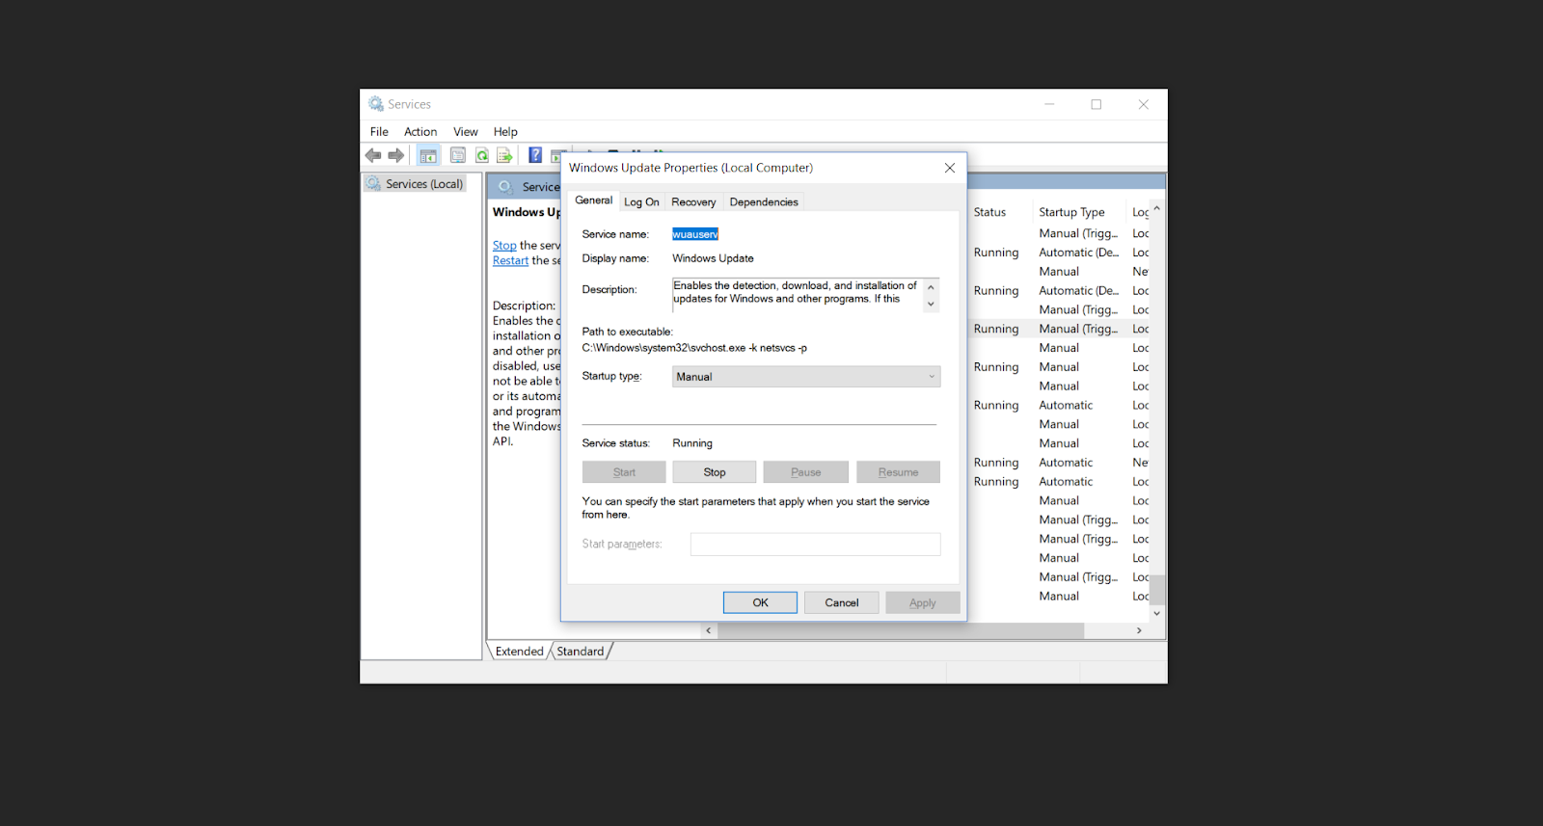The image size is (1543, 826).
Task: Select the Export List toolbar icon
Action: click(x=504, y=155)
